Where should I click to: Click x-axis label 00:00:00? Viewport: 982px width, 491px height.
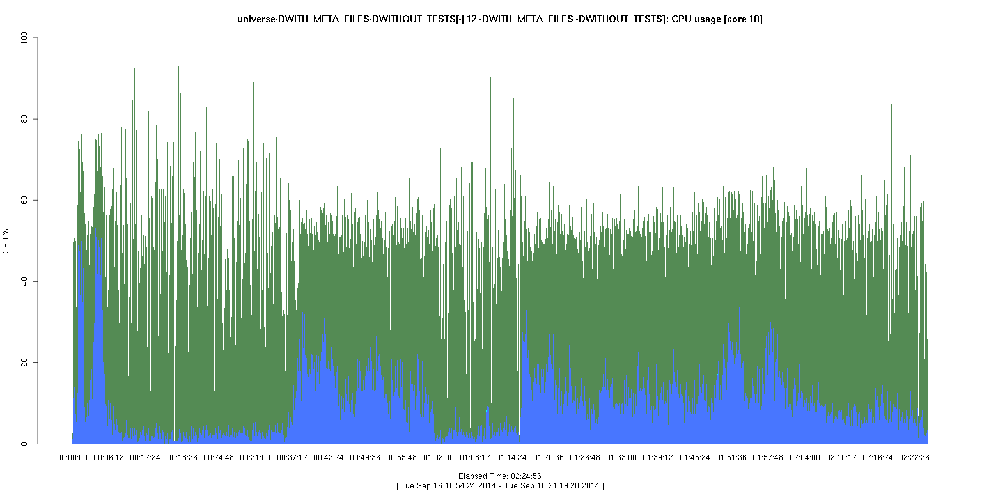coord(72,458)
